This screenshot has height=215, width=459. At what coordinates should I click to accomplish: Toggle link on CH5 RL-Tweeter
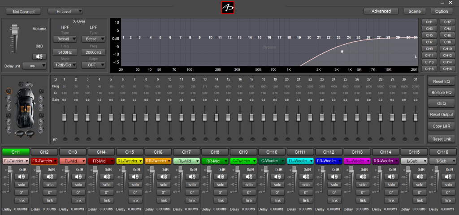click(x=135, y=200)
